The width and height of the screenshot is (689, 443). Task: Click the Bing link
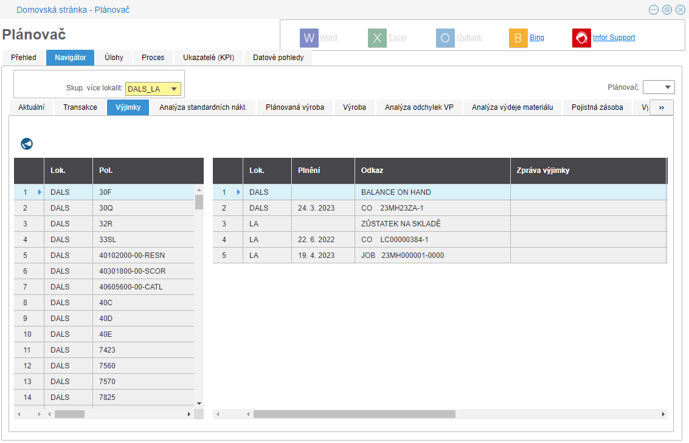[536, 38]
